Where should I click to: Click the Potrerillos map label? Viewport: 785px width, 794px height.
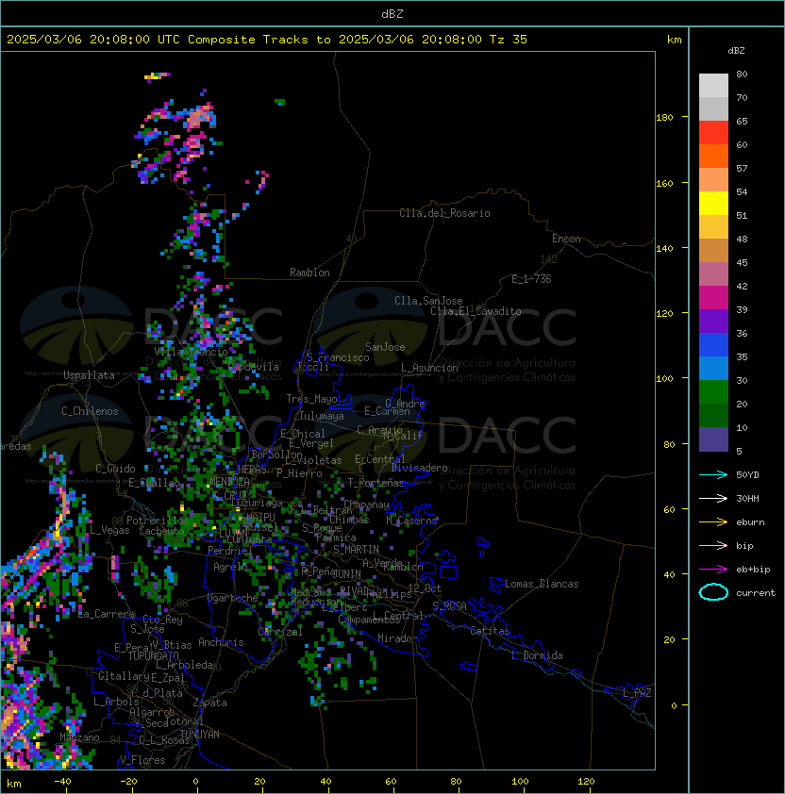pos(158,521)
